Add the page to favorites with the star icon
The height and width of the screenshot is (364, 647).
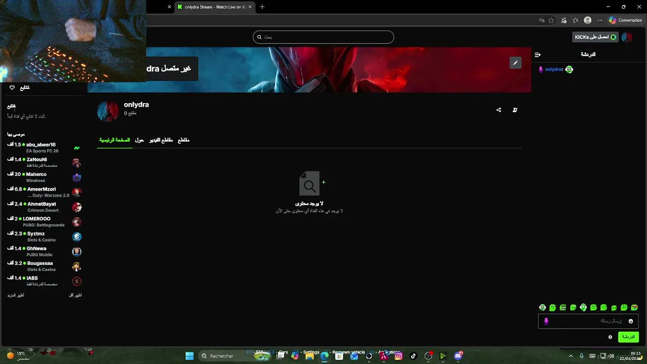pos(551,20)
